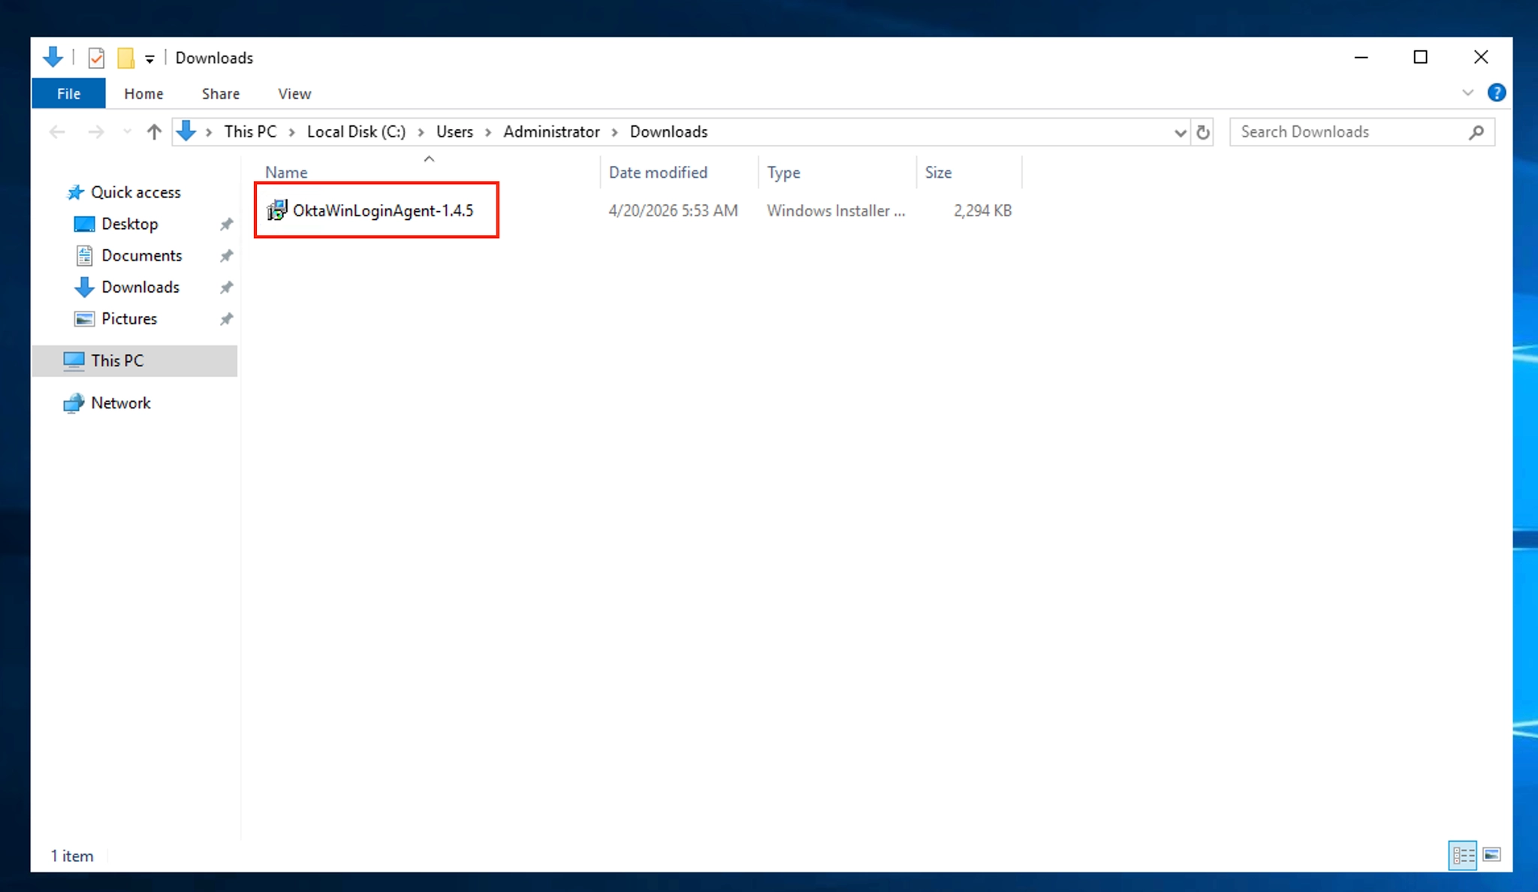Click the pin icon next to Documents
This screenshot has width=1538, height=892.
point(226,256)
